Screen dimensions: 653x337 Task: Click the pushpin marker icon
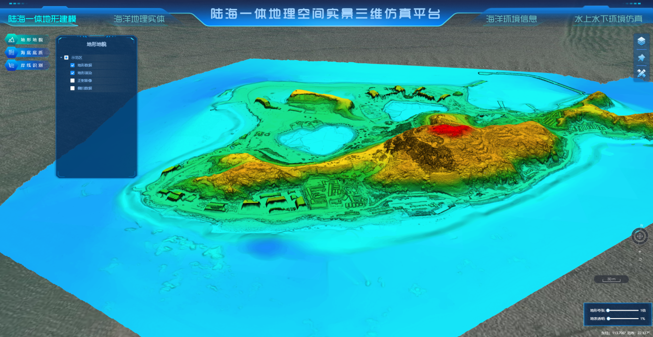click(x=641, y=57)
